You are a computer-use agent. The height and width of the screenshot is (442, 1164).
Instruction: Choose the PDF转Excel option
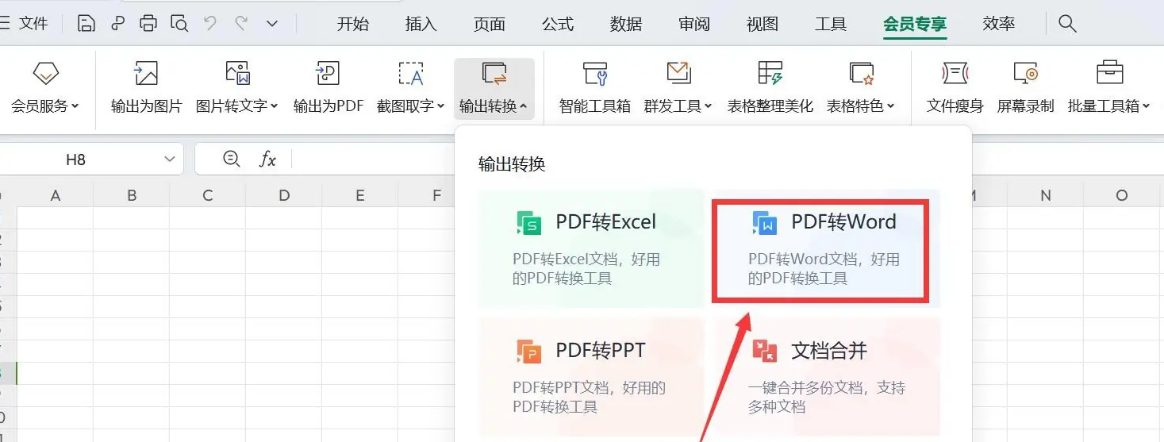(591, 248)
